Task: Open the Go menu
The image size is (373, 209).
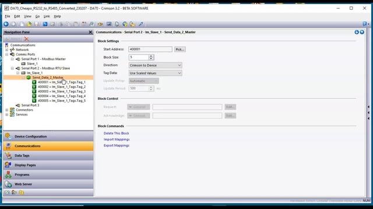Action: point(37,16)
